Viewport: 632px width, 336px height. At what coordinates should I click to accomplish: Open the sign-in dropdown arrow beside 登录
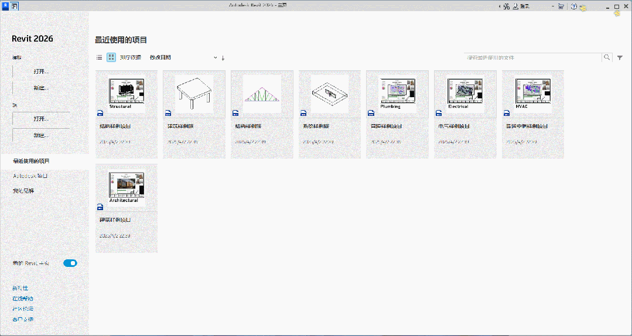click(554, 6)
